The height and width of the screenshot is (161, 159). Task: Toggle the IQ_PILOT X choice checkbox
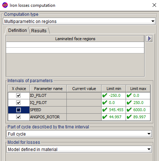(x=18, y=103)
